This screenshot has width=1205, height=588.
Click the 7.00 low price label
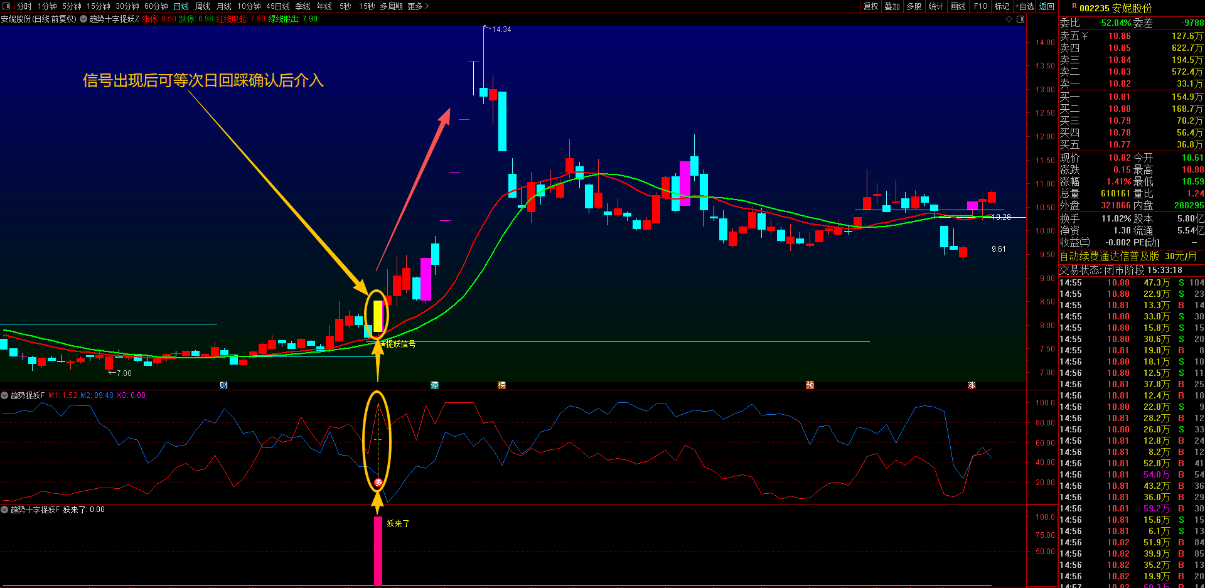(124, 373)
